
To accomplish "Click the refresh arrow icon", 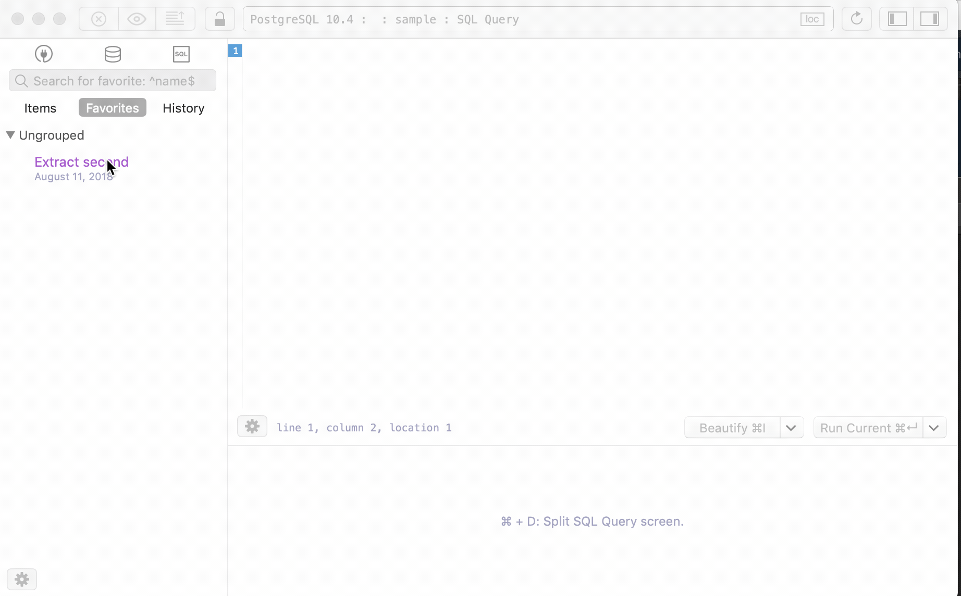I will tap(856, 19).
